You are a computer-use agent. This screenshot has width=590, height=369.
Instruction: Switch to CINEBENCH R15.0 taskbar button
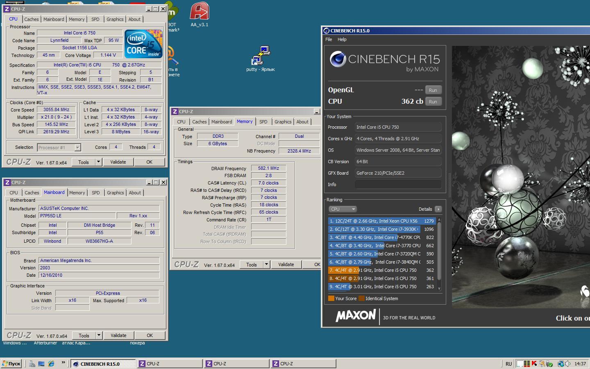103,364
